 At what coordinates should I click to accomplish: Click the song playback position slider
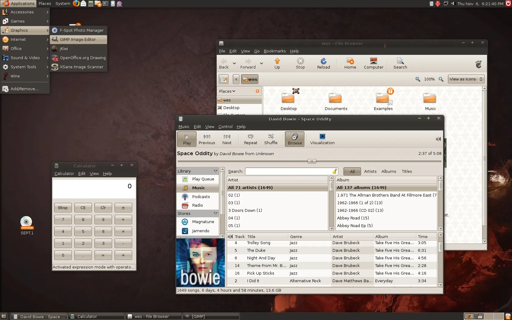point(309,161)
